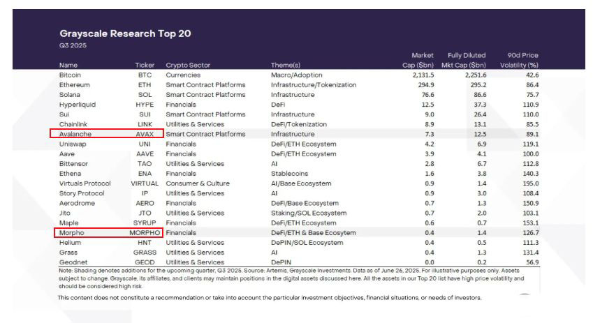
Task: Click Geodnet's volatility value '56.9'
Action: (532, 262)
